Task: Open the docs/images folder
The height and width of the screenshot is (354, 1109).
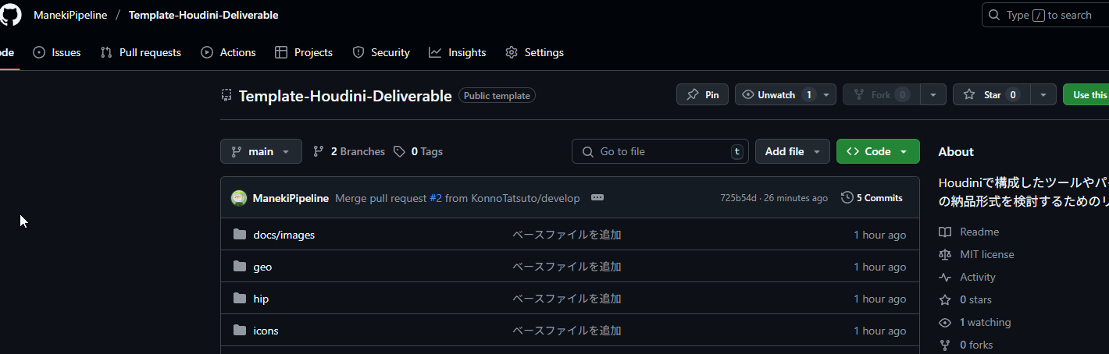Action: (x=284, y=235)
